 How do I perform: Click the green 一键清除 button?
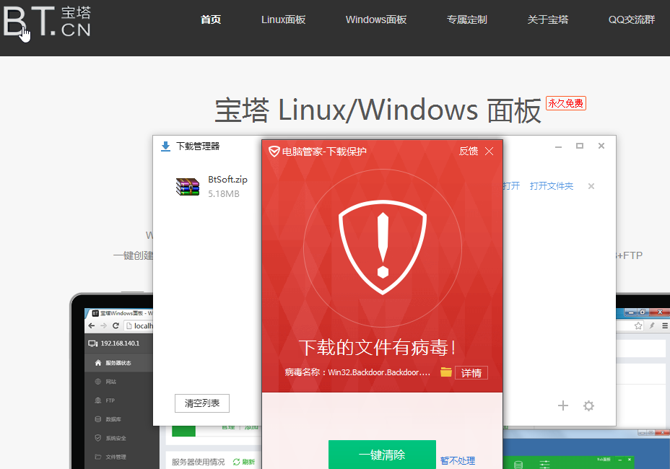pyautogui.click(x=382, y=455)
